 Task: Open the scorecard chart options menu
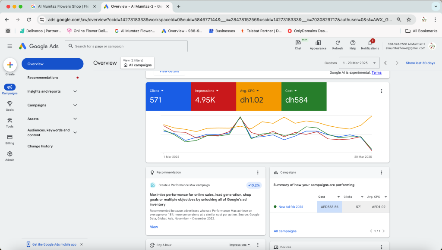click(x=382, y=91)
